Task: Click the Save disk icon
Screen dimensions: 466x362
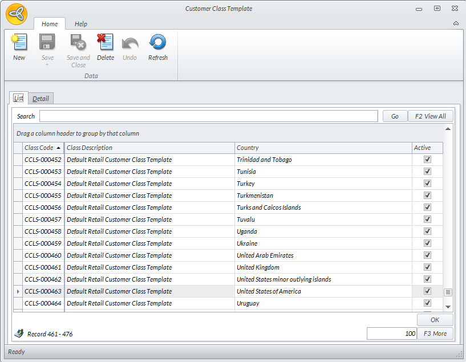Action: tap(47, 43)
